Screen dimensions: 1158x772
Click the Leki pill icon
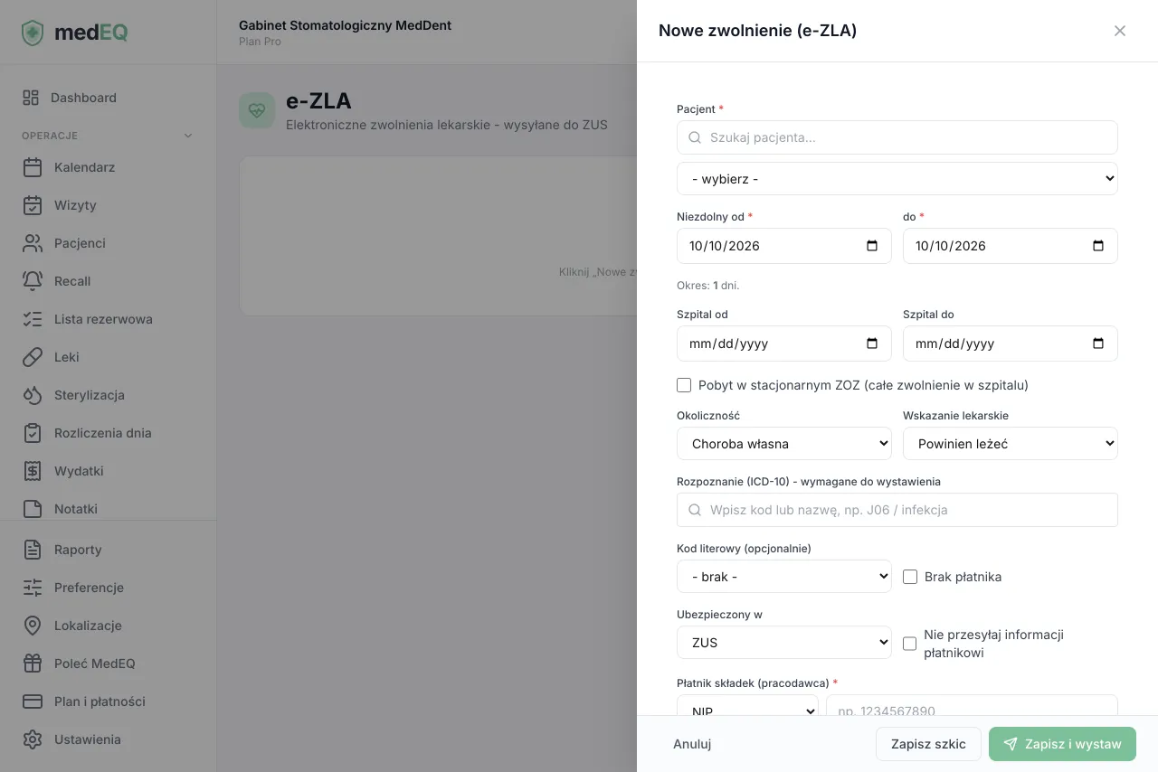click(33, 357)
